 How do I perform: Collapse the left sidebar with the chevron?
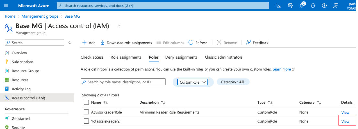click(69, 43)
